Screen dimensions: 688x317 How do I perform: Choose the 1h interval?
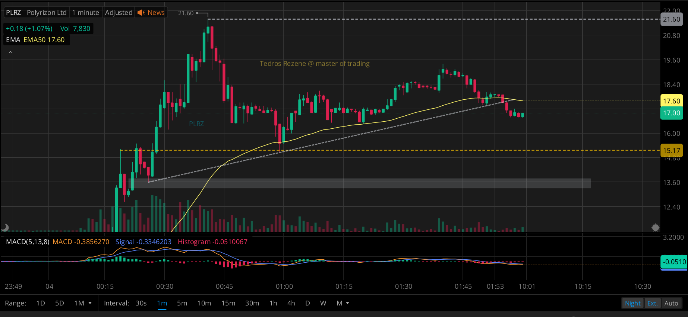click(x=273, y=303)
